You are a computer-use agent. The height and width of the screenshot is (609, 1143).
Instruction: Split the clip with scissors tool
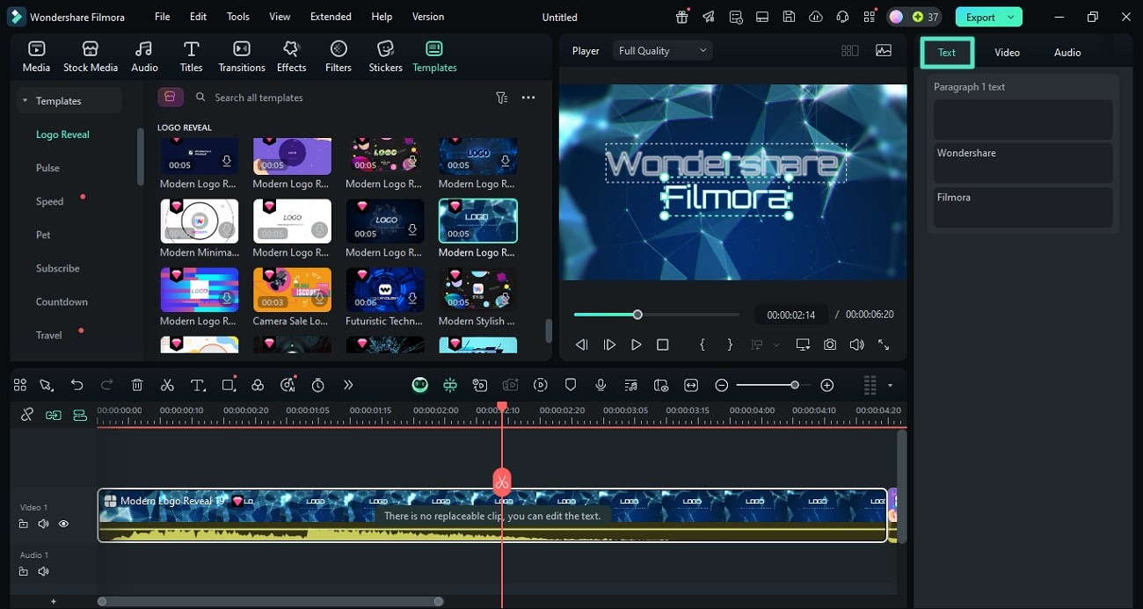(167, 385)
